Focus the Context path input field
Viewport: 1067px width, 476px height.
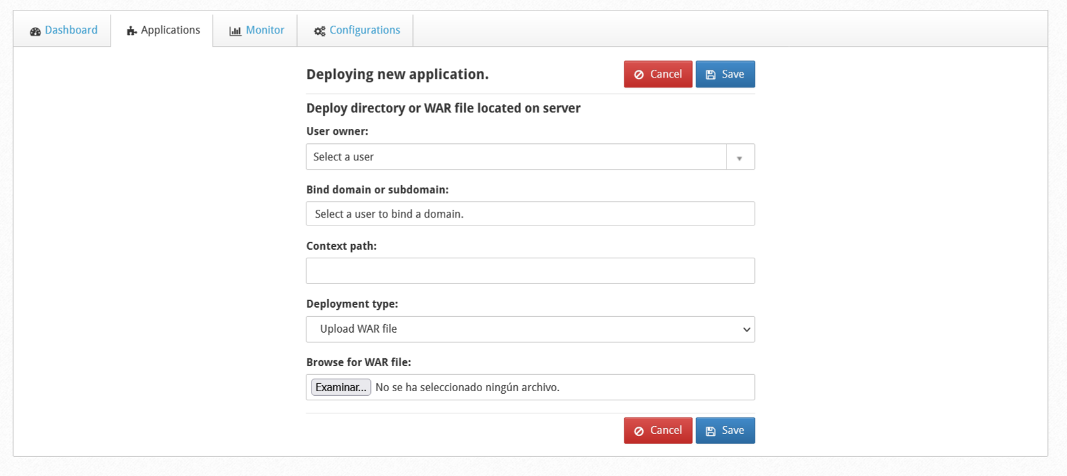530,271
